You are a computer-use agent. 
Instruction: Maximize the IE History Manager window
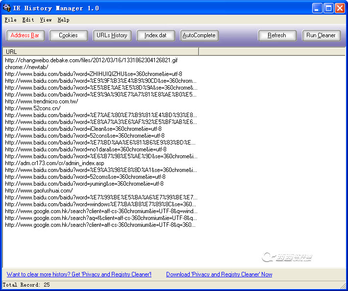(x=328, y=8)
